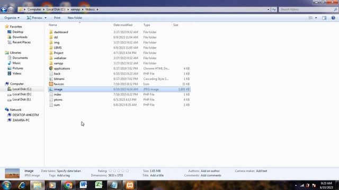339x190 pixels.
Task: Toggle the preview pane button
Action: 324,18
